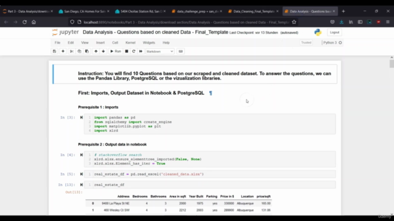Cut selected cells with the scissors icon
The image size is (394, 221).
click(71, 52)
